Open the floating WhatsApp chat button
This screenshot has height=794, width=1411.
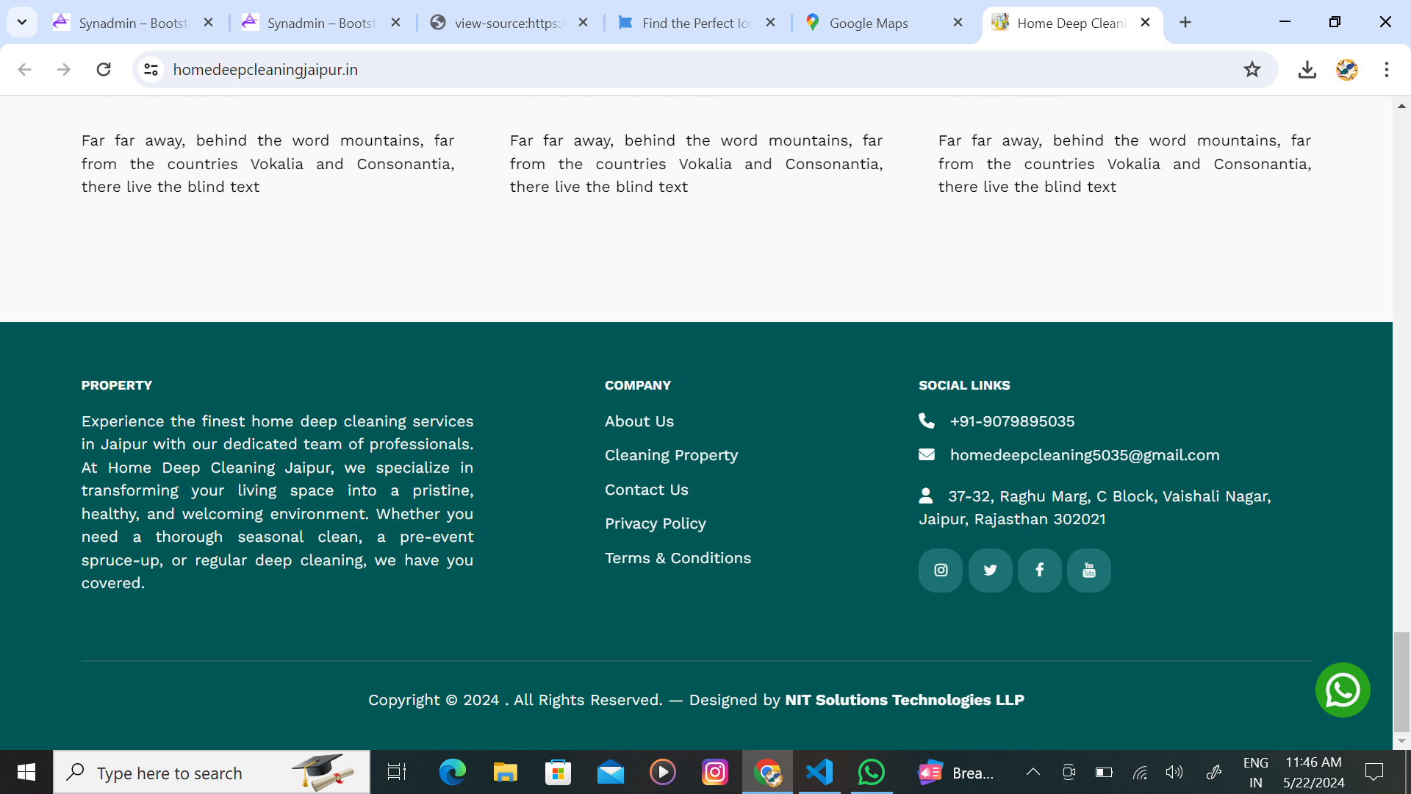coord(1342,690)
